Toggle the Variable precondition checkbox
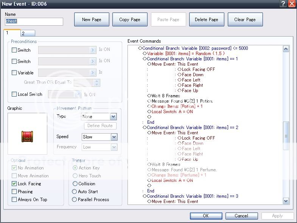The height and width of the screenshot is (223, 297). coord(14,73)
